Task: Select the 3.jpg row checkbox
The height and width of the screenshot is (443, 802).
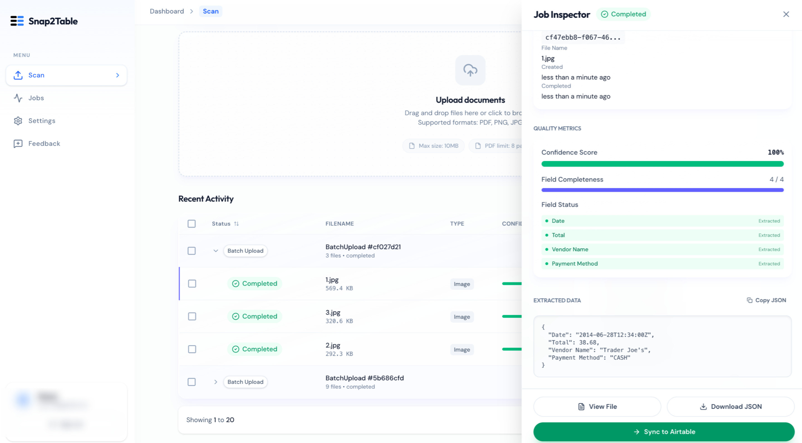Action: coord(192,316)
